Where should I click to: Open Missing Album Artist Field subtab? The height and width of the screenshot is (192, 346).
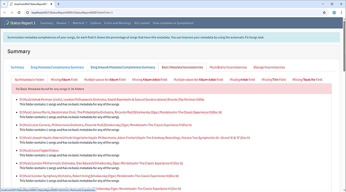(x=149, y=79)
